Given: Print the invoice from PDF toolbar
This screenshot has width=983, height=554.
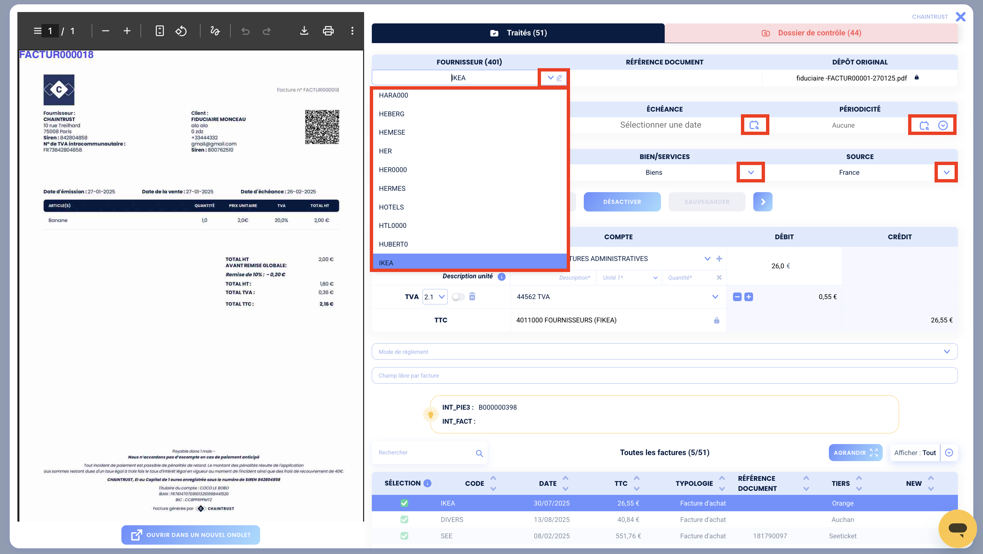Looking at the screenshot, I should point(328,31).
